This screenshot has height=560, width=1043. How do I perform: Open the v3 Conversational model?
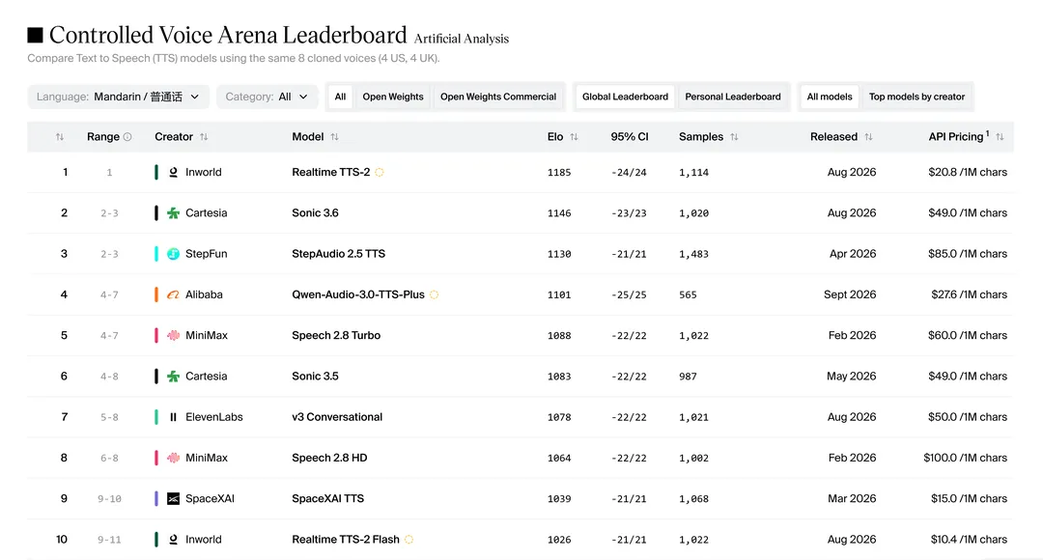click(337, 417)
